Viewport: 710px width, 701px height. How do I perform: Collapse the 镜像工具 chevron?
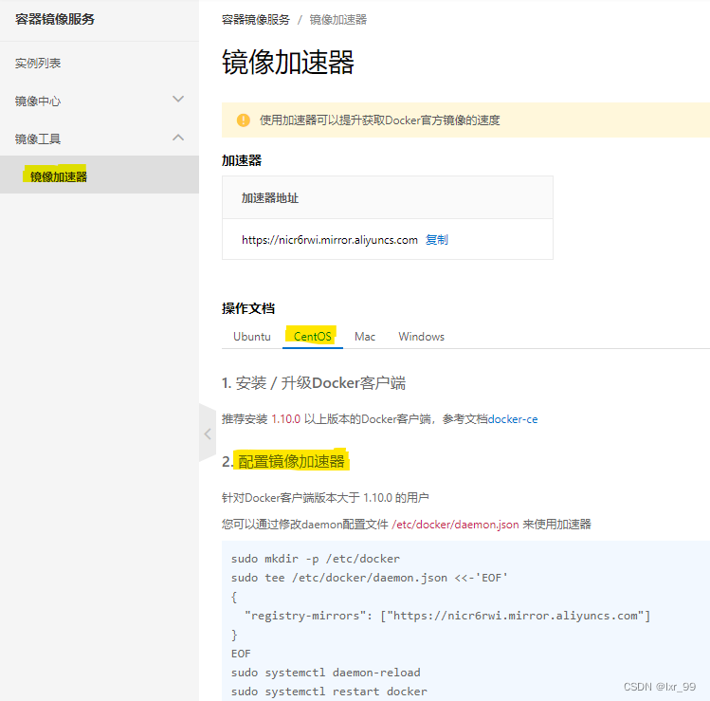click(x=178, y=138)
